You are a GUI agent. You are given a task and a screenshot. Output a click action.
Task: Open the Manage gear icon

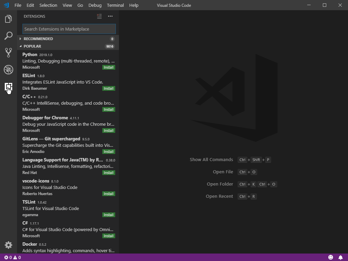[8, 245]
